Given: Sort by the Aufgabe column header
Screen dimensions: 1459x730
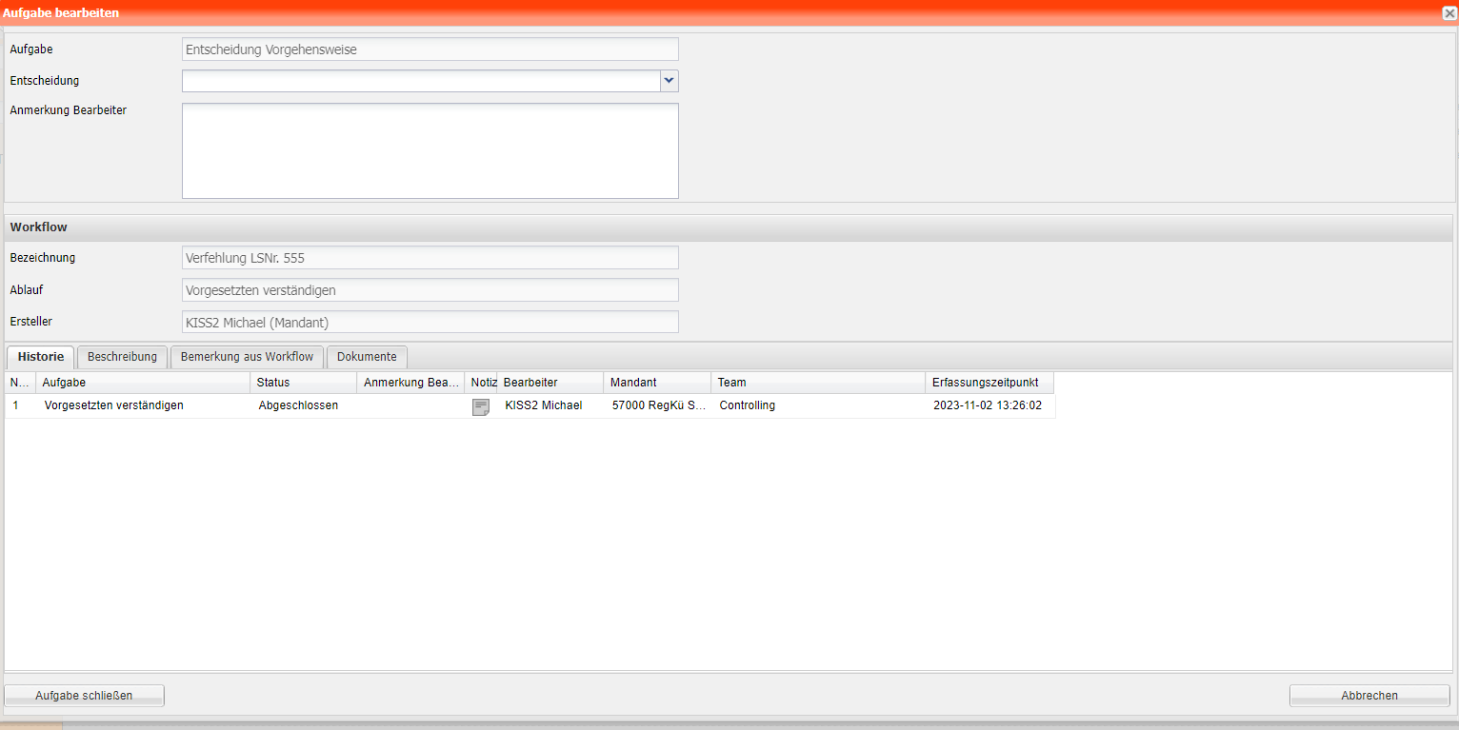Looking at the screenshot, I should click(143, 383).
